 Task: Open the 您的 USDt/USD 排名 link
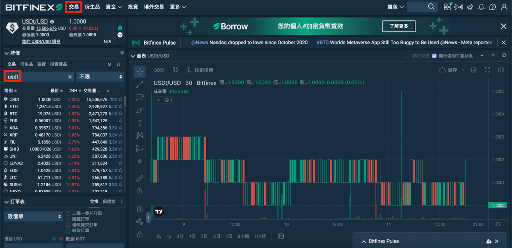point(41,41)
